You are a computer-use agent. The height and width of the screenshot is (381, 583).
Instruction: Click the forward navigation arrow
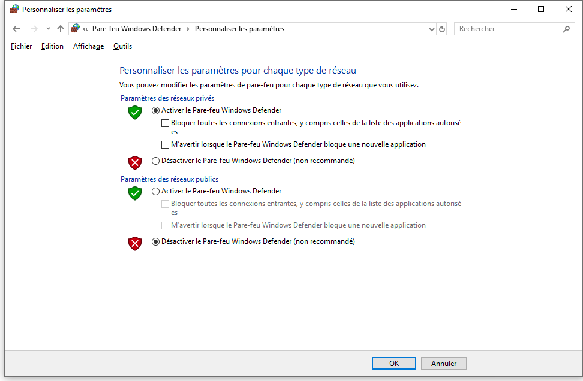pyautogui.click(x=34, y=29)
